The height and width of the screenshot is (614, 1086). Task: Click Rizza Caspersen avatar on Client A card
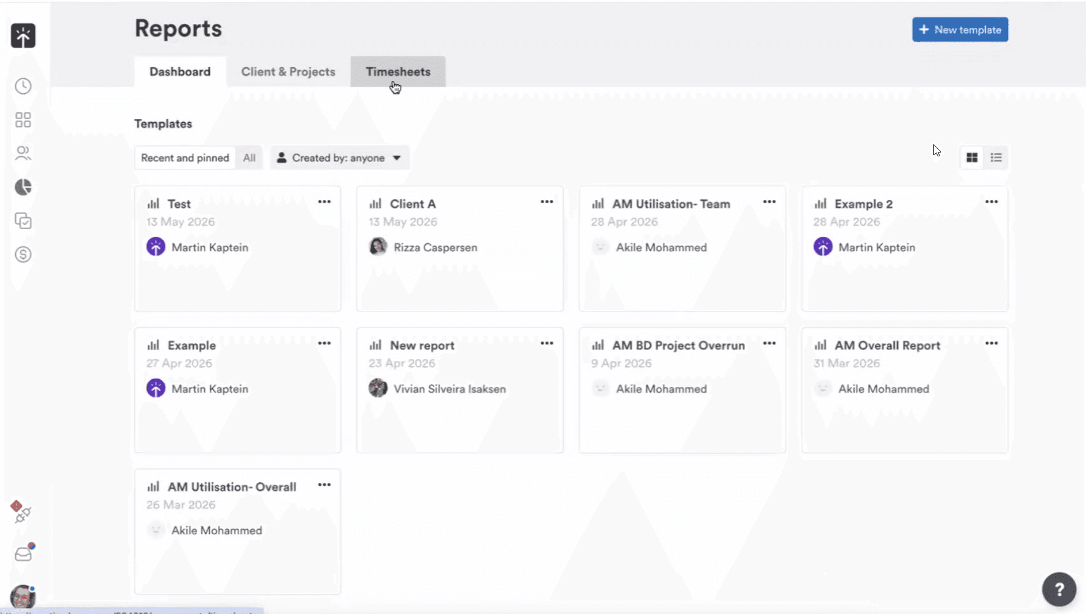[x=378, y=247]
